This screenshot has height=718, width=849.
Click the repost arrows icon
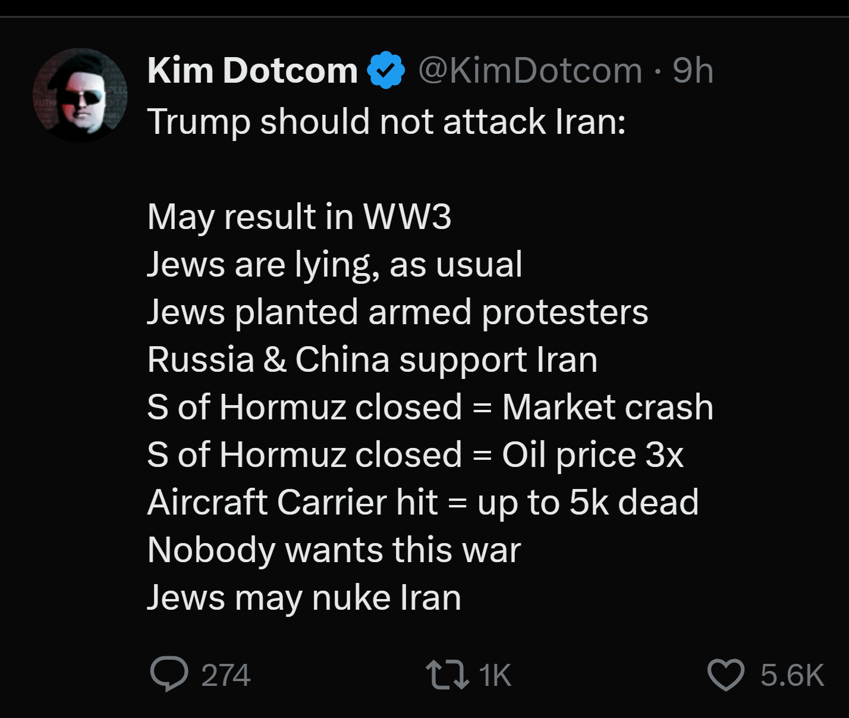point(447,676)
